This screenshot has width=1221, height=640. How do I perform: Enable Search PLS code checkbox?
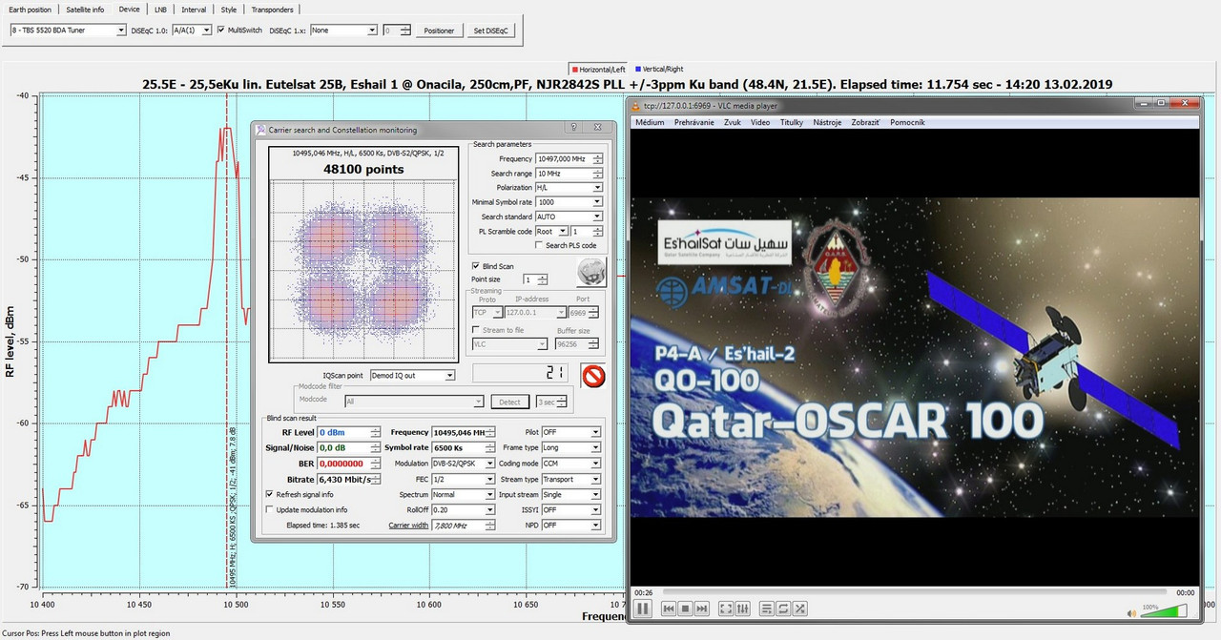(x=539, y=245)
